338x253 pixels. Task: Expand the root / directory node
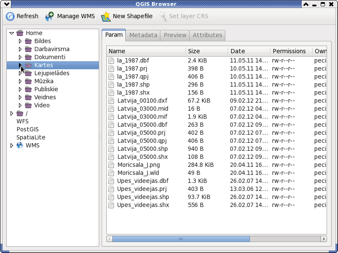pyautogui.click(x=12, y=113)
